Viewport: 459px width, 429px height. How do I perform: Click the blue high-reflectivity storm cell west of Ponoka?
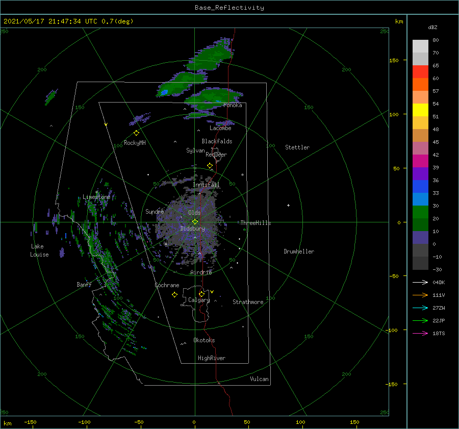(x=164, y=92)
